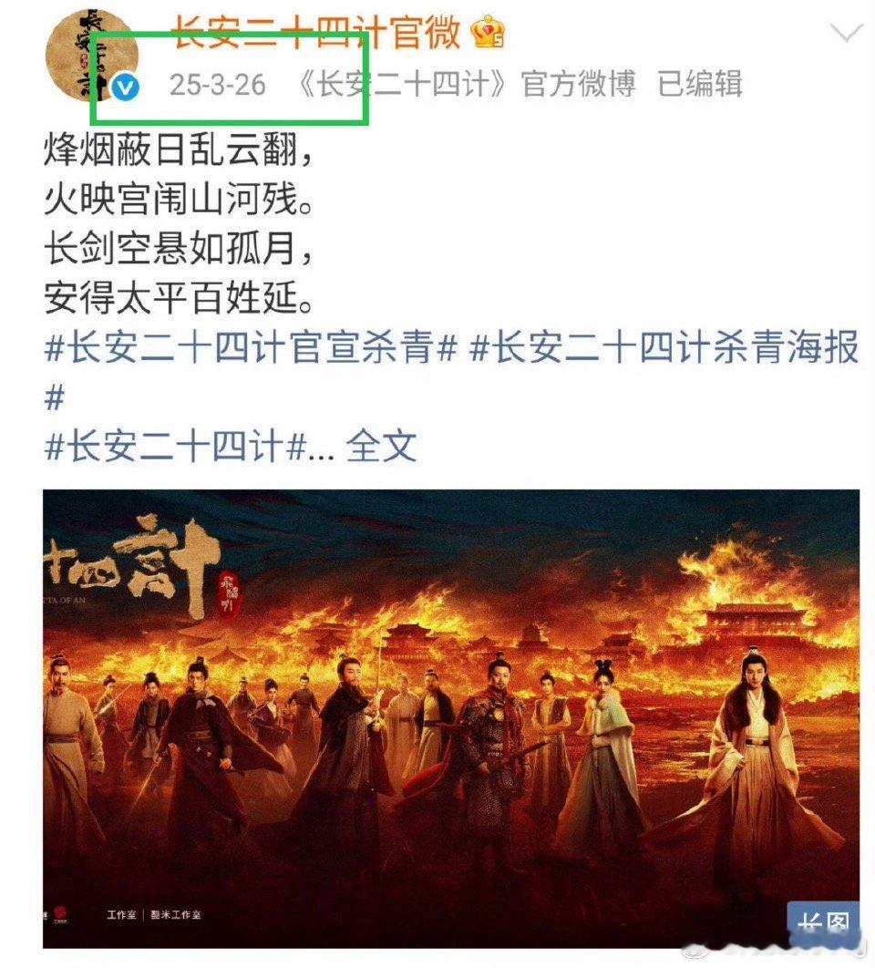Screen dimensions: 875x968
Task: Open the burning palace poster image
Action: click(x=451, y=719)
